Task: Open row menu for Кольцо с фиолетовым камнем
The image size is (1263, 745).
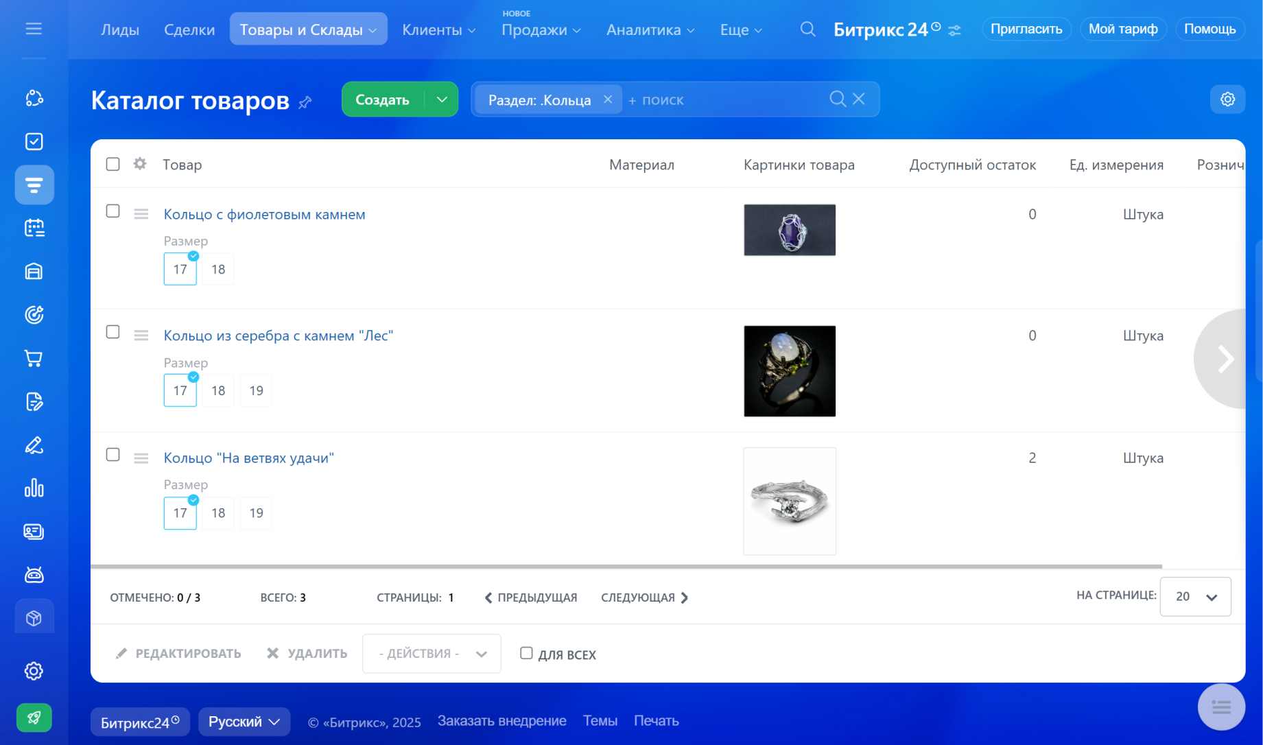Action: tap(141, 214)
